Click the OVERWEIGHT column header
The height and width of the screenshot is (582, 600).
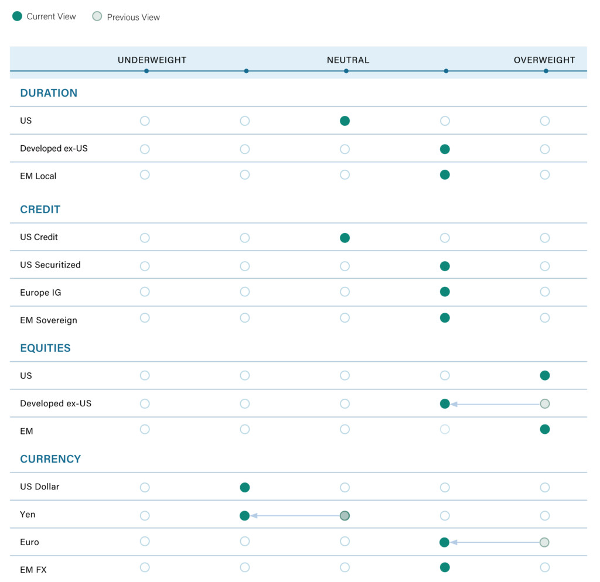[544, 60]
